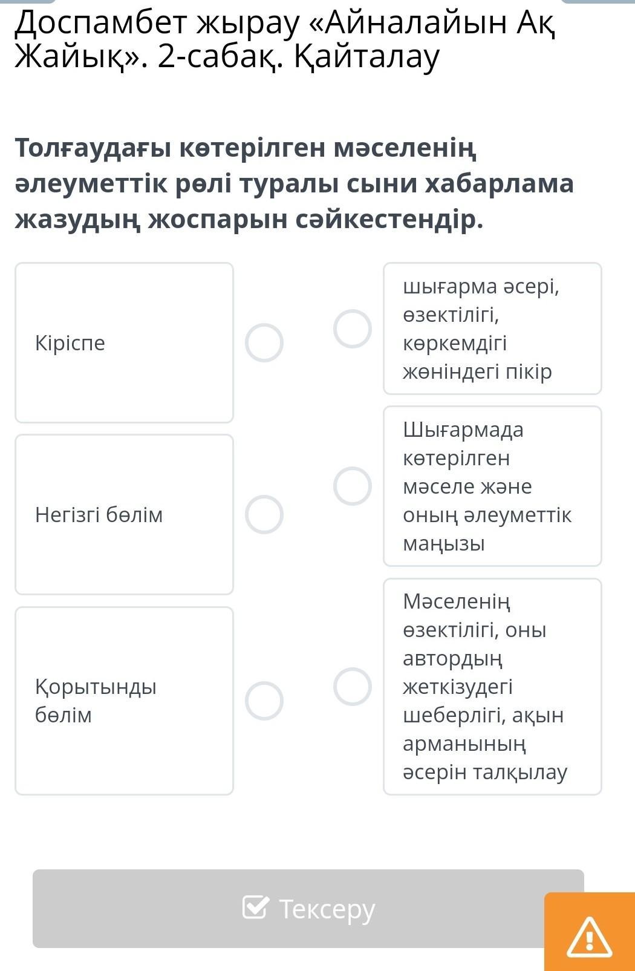The height and width of the screenshot is (971, 635).
Task: Click the Кіріспе card
Action: [x=124, y=342]
